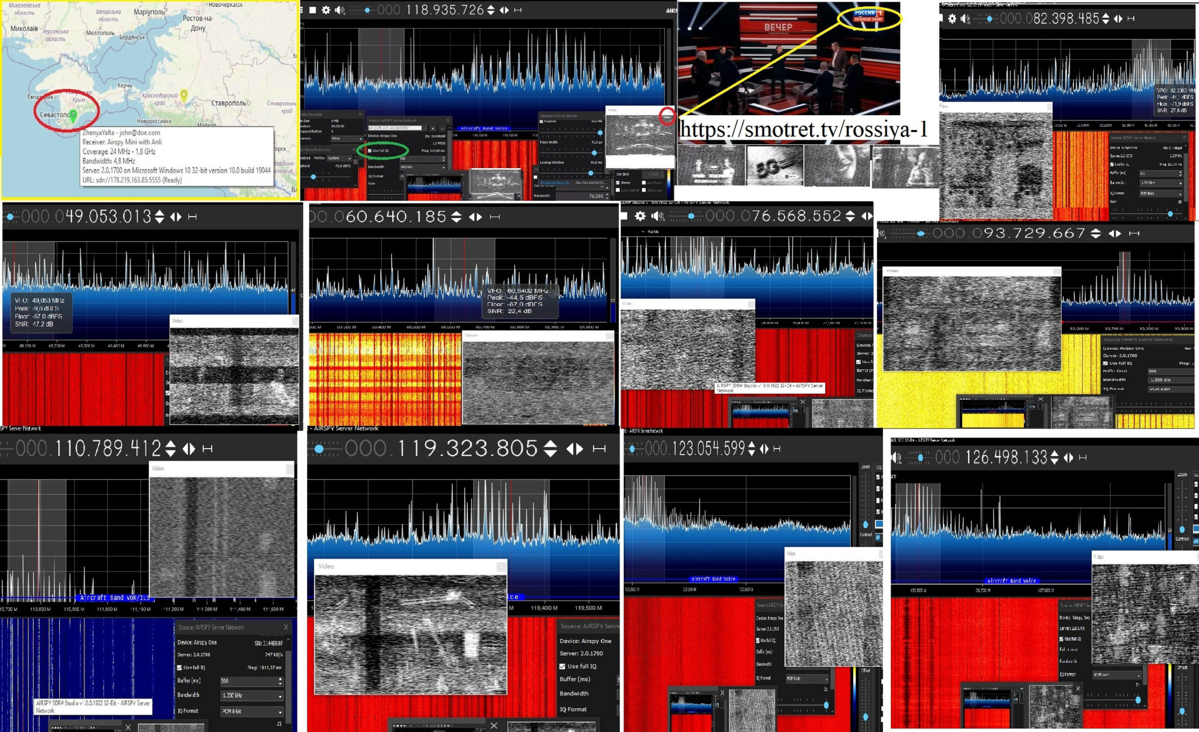Uncheck Use full IQ in 110.789 panel
Image resolution: width=1199 pixels, height=732 pixels.
point(179,667)
